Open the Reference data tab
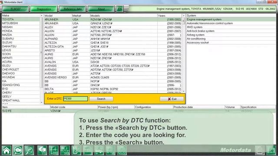The height and width of the screenshot is (156, 278). click(73, 9)
